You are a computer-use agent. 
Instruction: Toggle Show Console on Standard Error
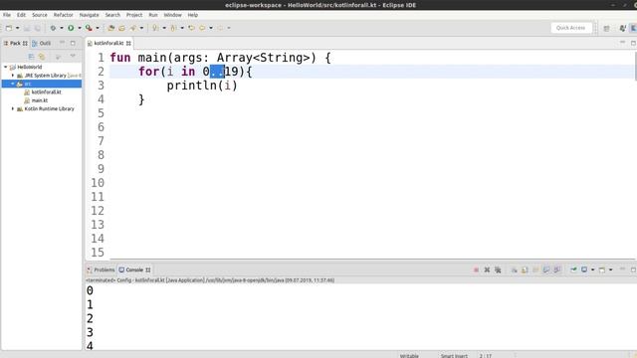pos(557,269)
